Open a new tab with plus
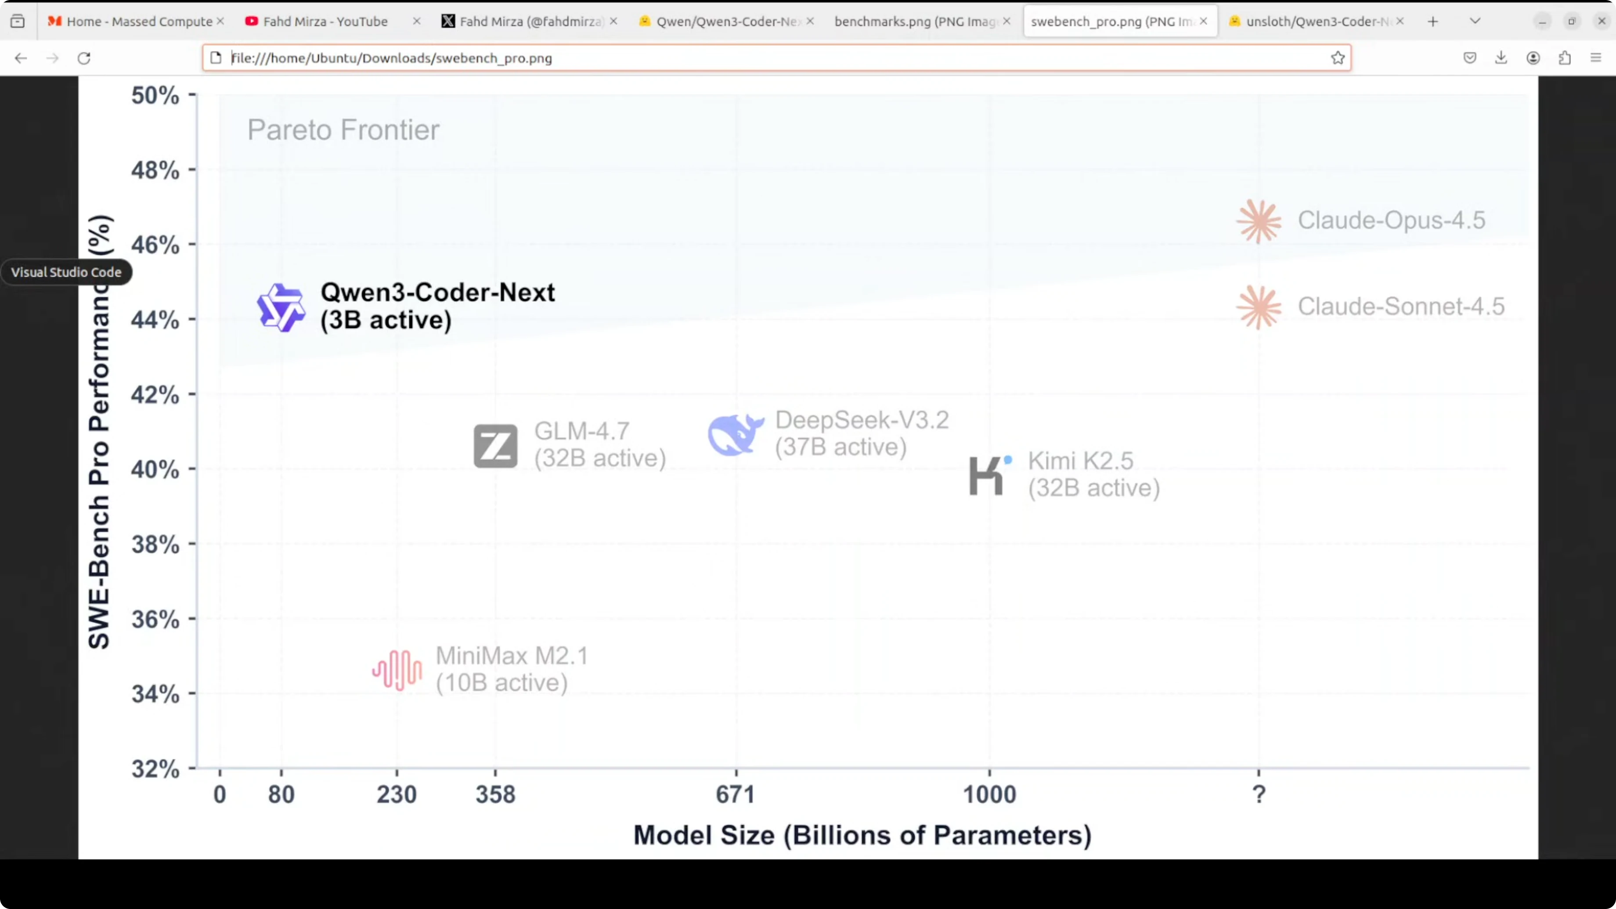1616x909 pixels. tap(1433, 22)
